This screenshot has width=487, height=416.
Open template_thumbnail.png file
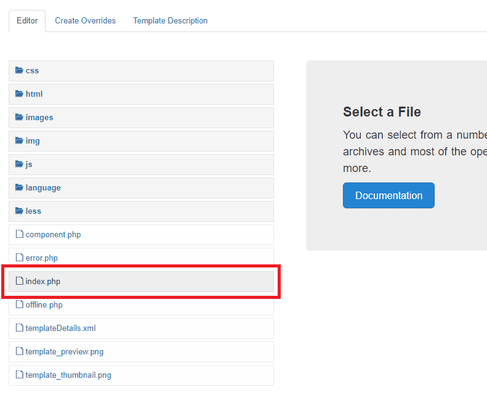point(68,375)
